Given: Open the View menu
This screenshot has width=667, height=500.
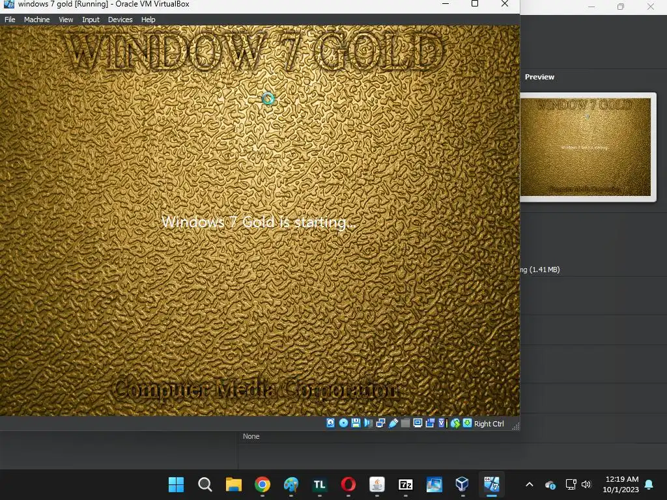Looking at the screenshot, I should [x=66, y=20].
